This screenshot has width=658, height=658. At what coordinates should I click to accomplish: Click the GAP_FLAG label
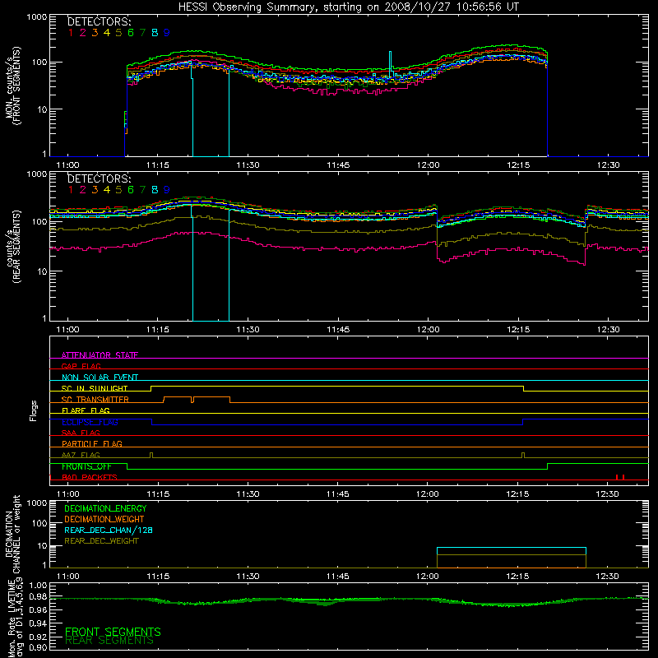pyautogui.click(x=81, y=366)
